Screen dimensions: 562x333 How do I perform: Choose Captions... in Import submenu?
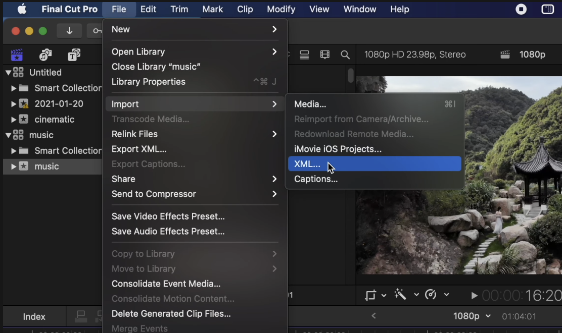click(374, 179)
